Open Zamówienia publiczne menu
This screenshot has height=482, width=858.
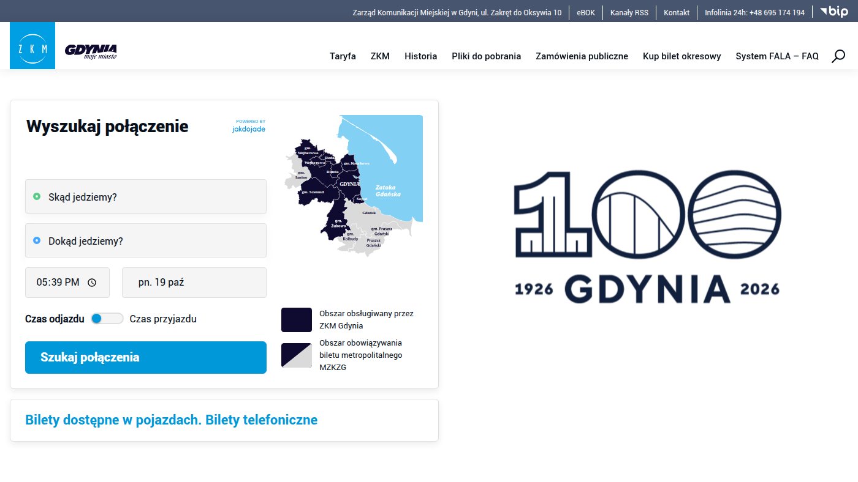[x=582, y=56]
